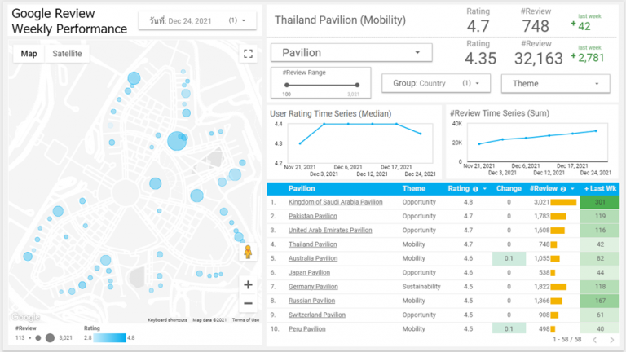Open Germany Pavilion link
626x352 pixels.
[313, 287]
